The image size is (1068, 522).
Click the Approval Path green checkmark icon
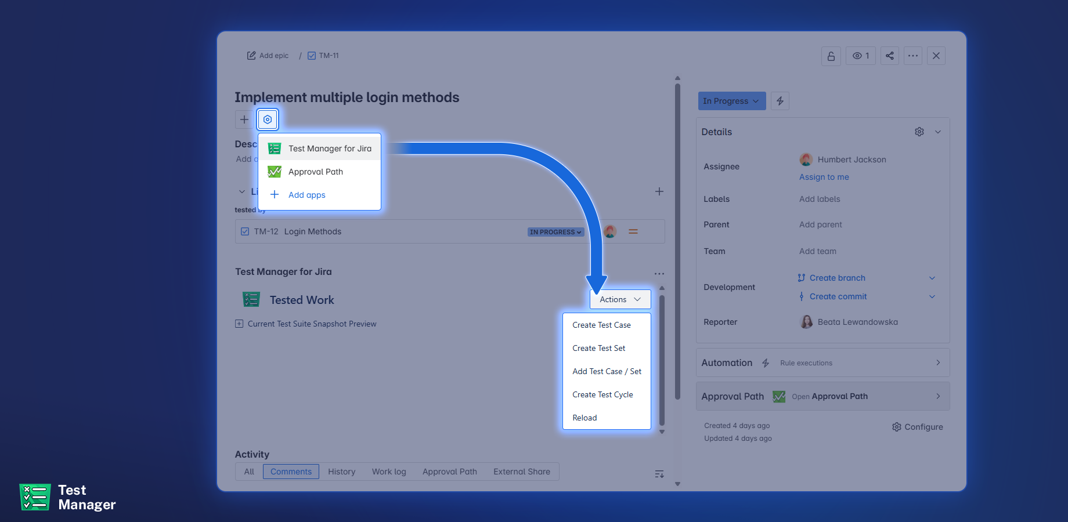tap(779, 397)
